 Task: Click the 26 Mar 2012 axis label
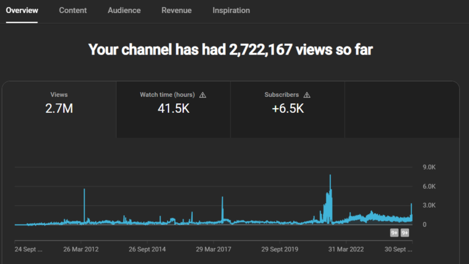[x=81, y=249]
